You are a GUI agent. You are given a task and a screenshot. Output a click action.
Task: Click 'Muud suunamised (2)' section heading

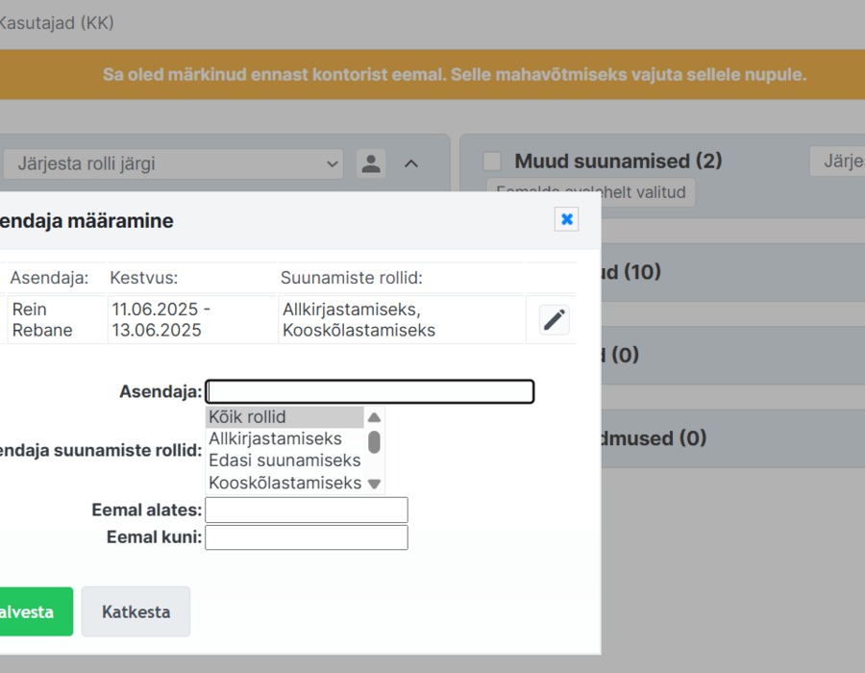(x=618, y=162)
